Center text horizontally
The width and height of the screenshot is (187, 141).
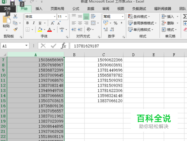[x=80, y=23]
